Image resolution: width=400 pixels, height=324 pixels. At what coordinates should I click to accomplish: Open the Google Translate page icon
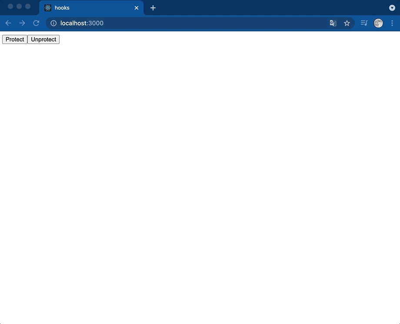pyautogui.click(x=333, y=23)
